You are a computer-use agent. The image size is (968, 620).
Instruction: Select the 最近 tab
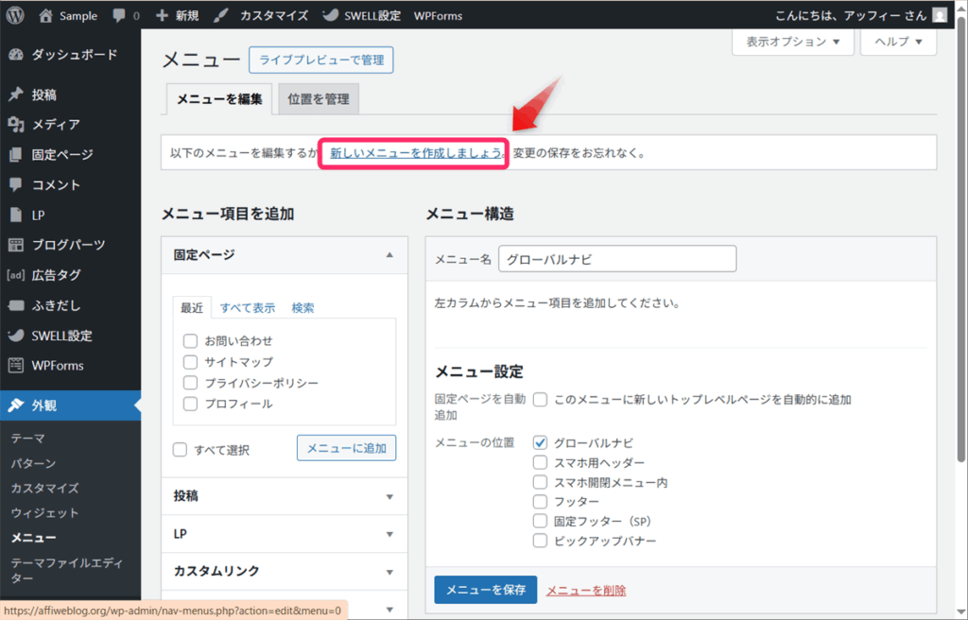coord(192,307)
